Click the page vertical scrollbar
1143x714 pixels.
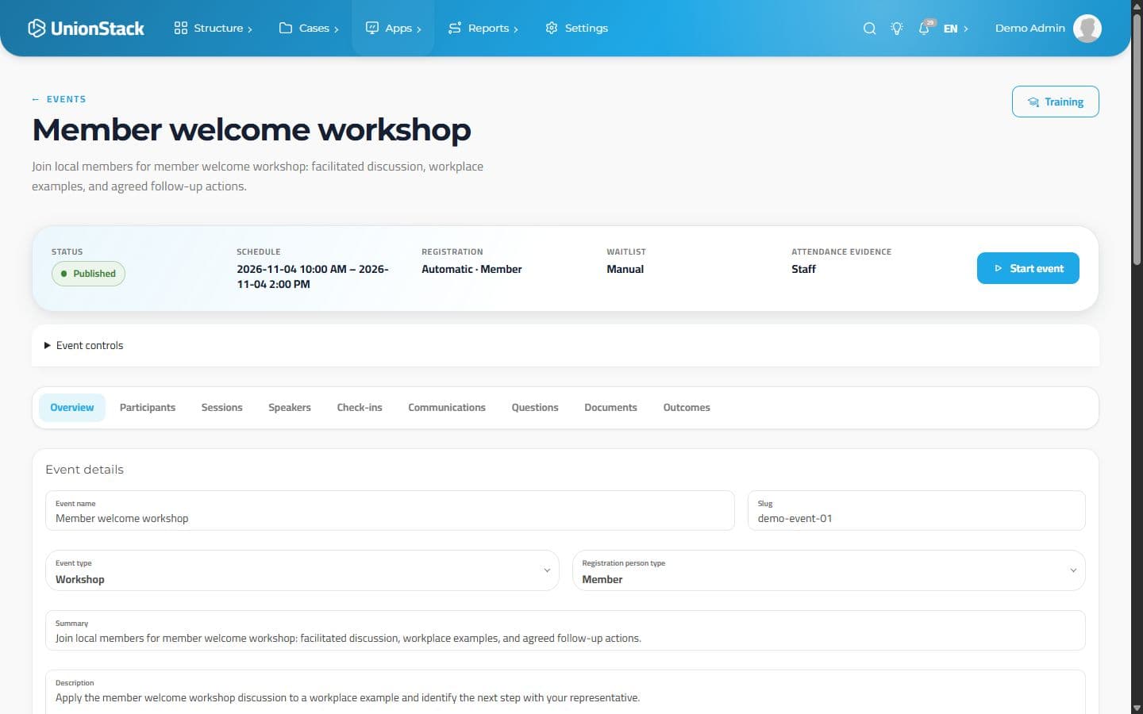[1137, 139]
